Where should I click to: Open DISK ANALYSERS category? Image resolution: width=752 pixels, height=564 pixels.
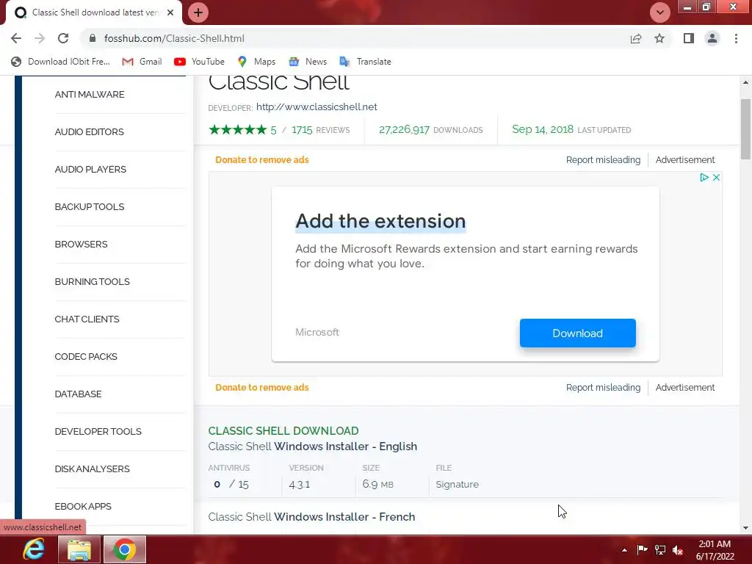click(92, 469)
